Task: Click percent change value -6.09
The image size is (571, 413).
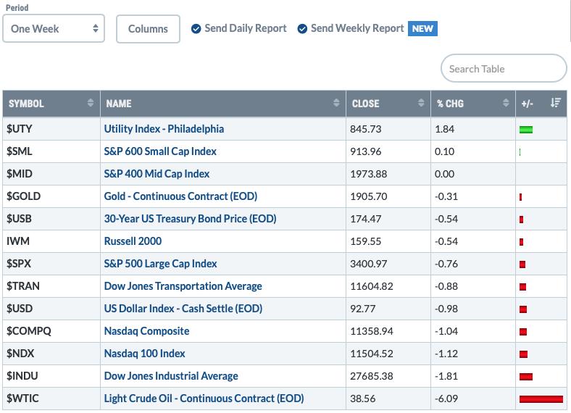Action: click(x=446, y=399)
